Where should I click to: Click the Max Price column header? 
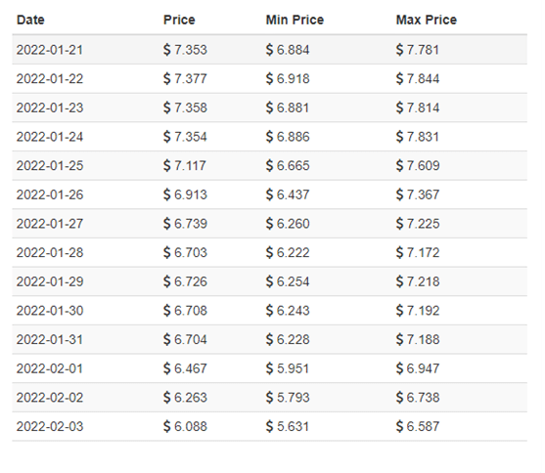point(427,20)
